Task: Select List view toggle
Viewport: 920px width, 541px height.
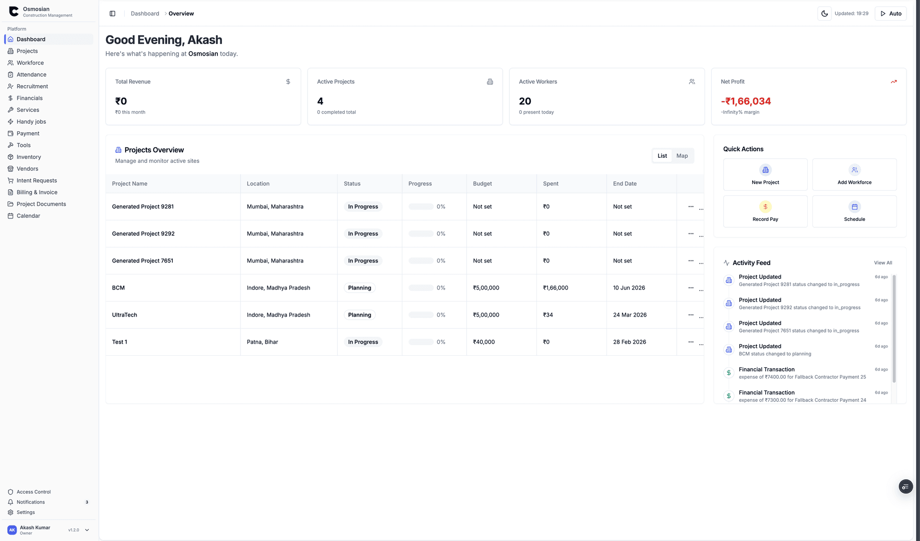Action: (x=662, y=156)
